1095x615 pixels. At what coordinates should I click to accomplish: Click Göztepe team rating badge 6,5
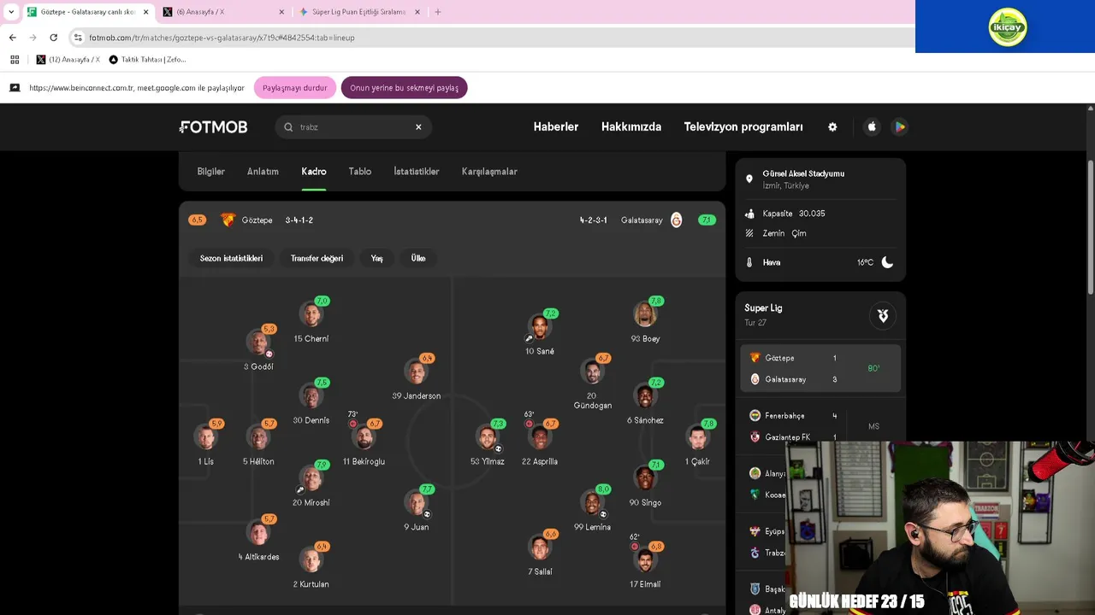(197, 220)
